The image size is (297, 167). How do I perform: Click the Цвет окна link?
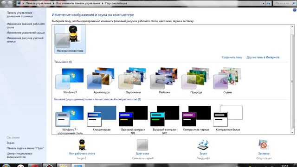click(142, 154)
